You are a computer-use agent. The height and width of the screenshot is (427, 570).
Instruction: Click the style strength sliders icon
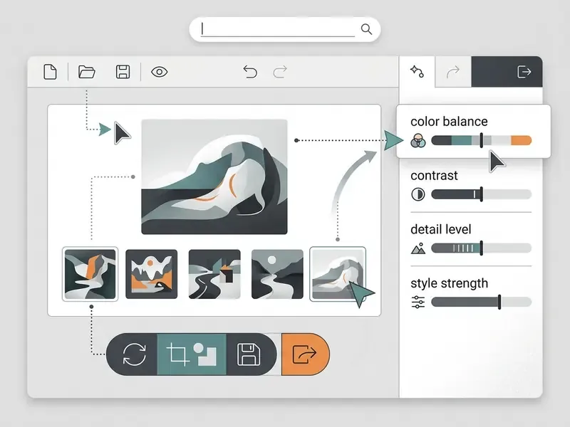click(x=418, y=302)
